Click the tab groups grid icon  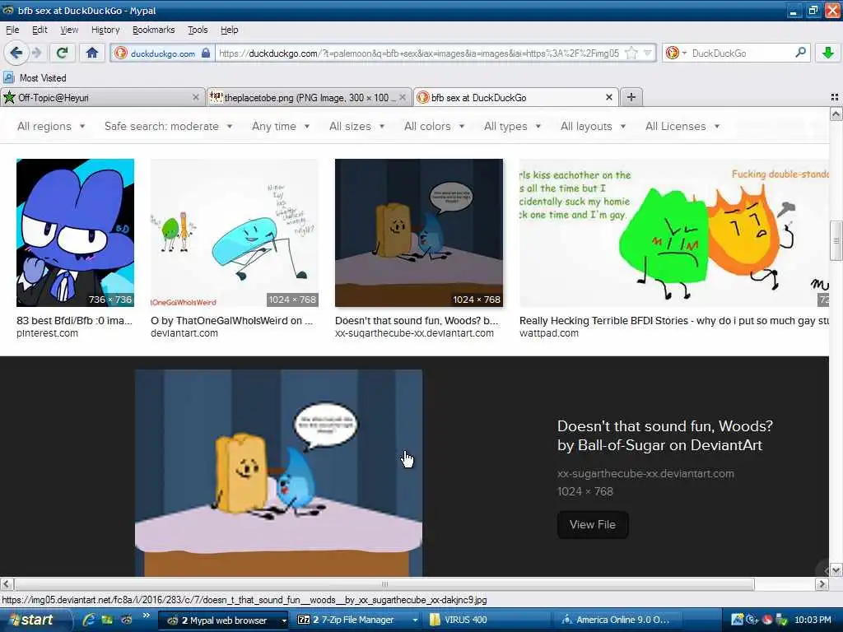pyautogui.click(x=835, y=97)
